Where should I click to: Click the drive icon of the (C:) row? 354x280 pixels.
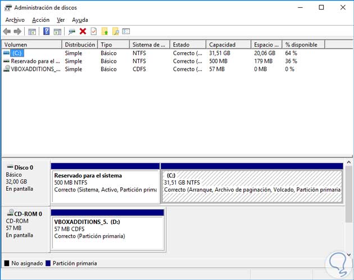[6, 53]
